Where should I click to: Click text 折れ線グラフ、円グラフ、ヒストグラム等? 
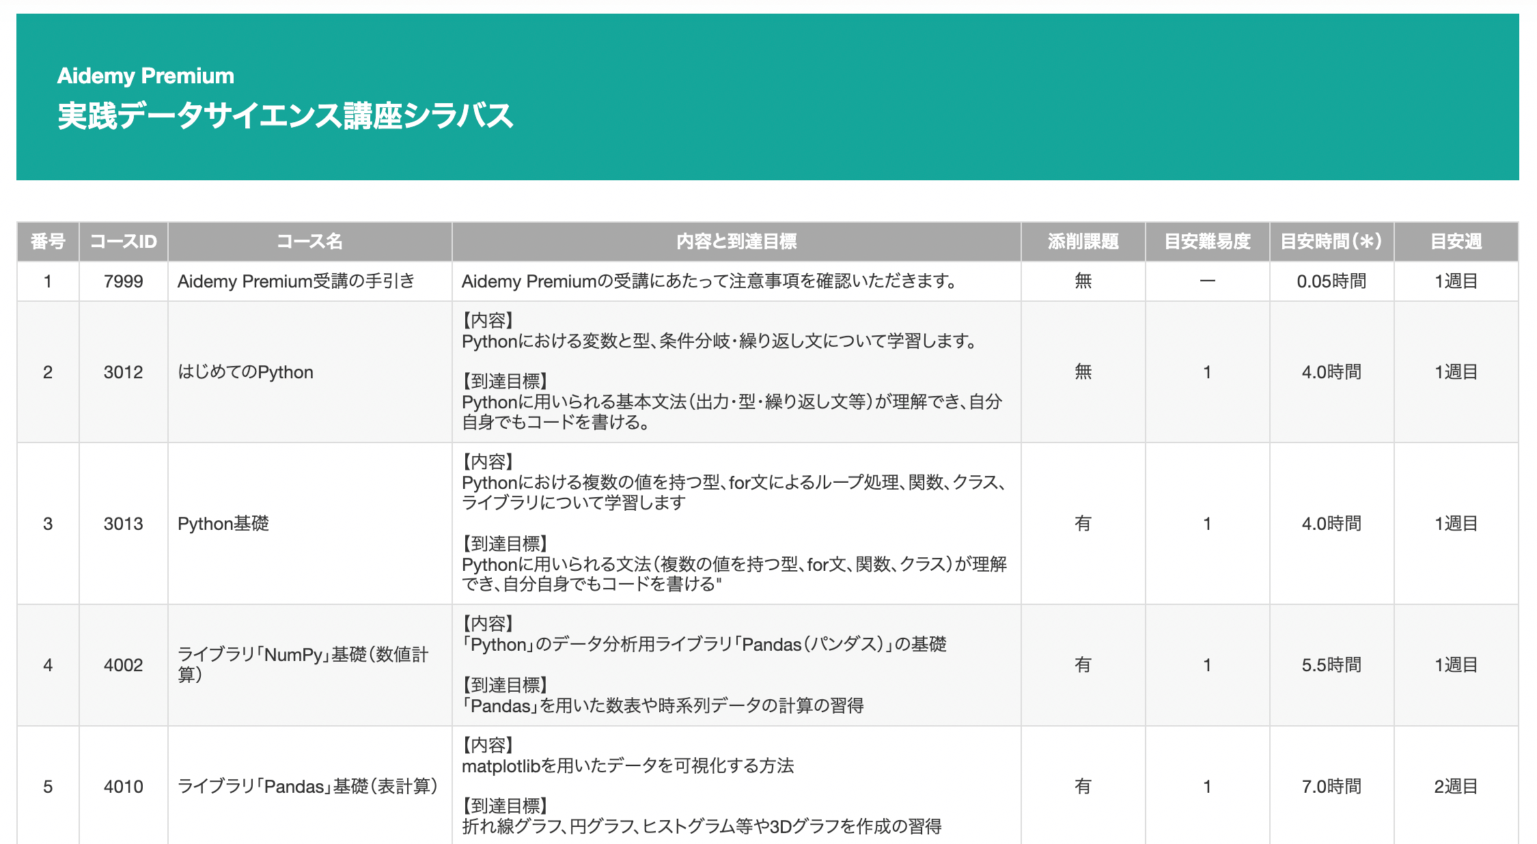click(x=702, y=827)
